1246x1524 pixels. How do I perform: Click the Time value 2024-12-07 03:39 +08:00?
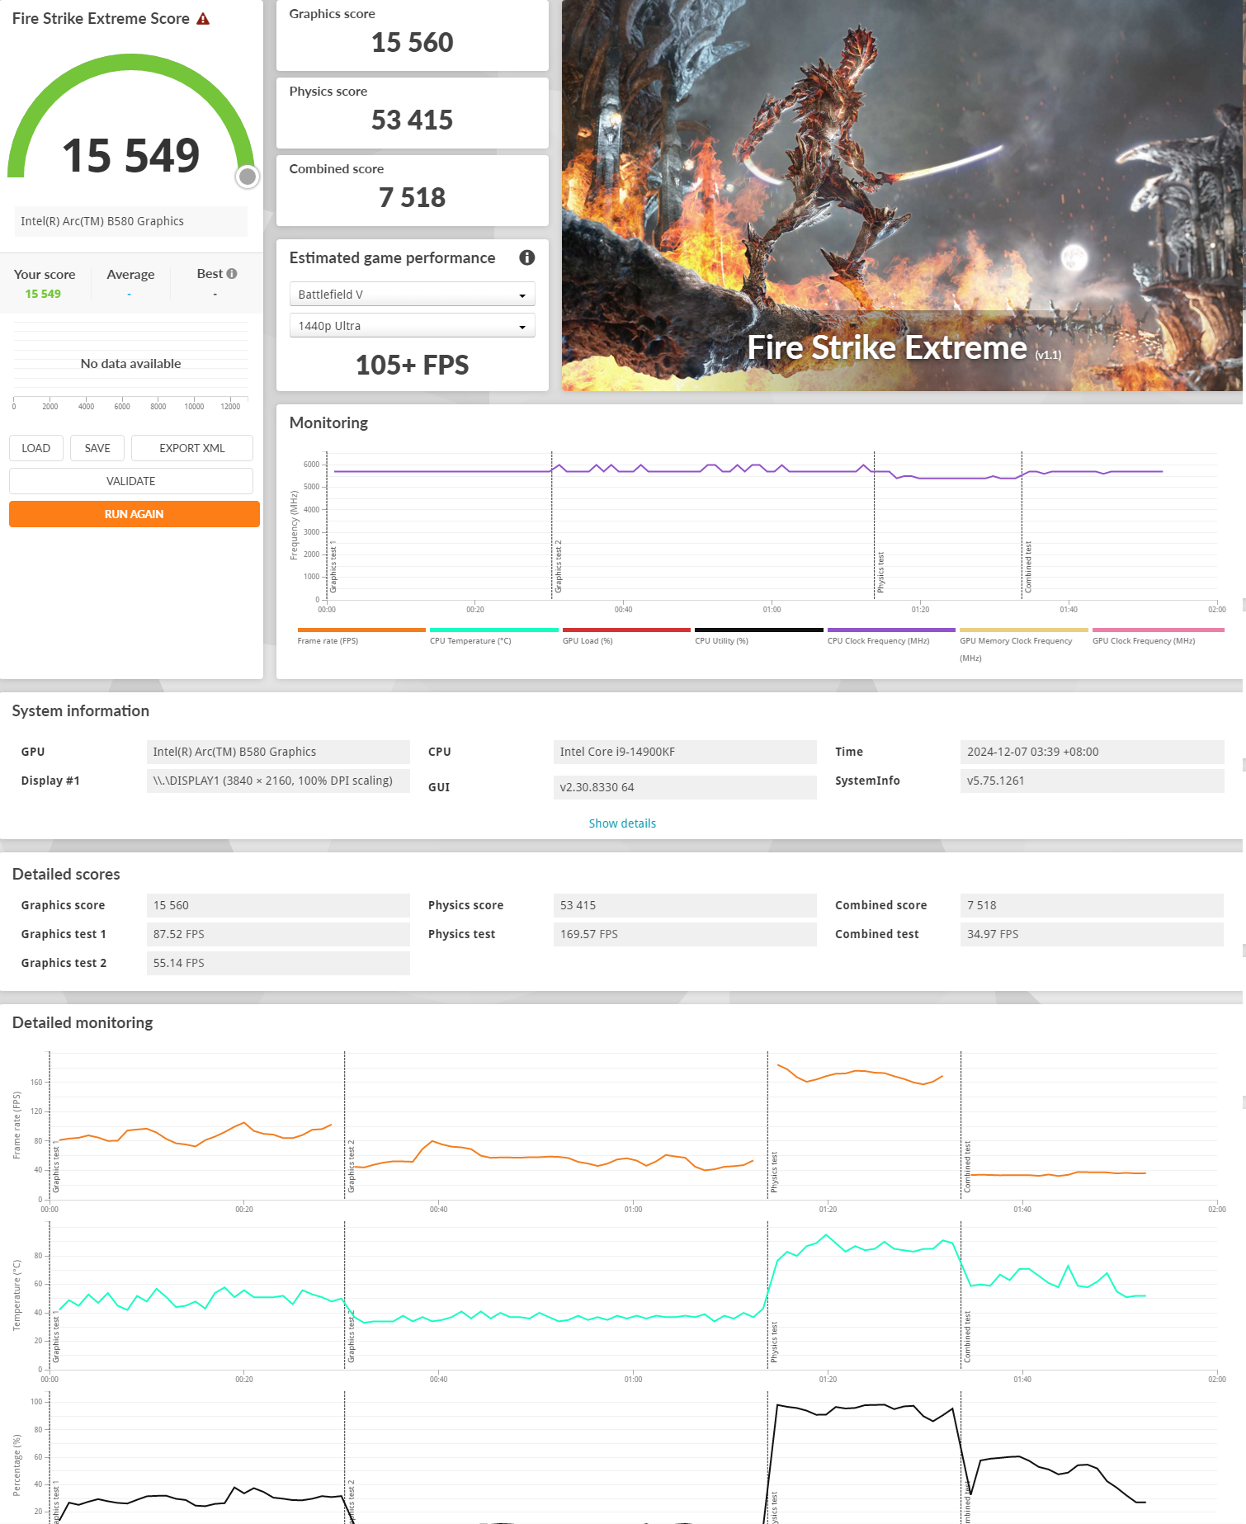coord(1092,752)
